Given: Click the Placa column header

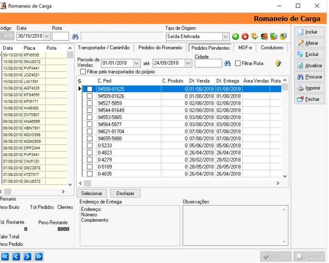Looking at the screenshot, I should pos(34,48).
